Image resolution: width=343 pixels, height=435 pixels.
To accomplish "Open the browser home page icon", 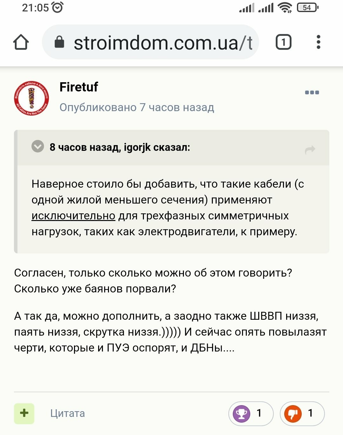I will [21, 42].
